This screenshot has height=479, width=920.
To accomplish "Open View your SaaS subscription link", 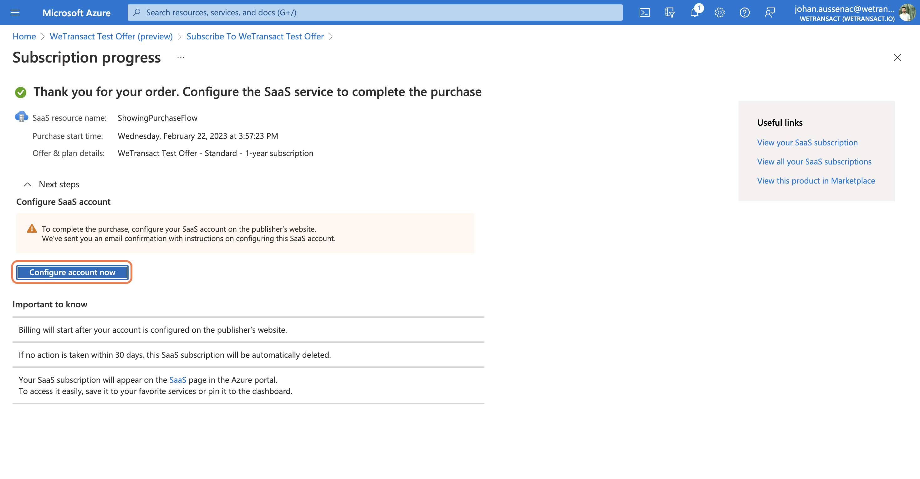I will coord(807,142).
